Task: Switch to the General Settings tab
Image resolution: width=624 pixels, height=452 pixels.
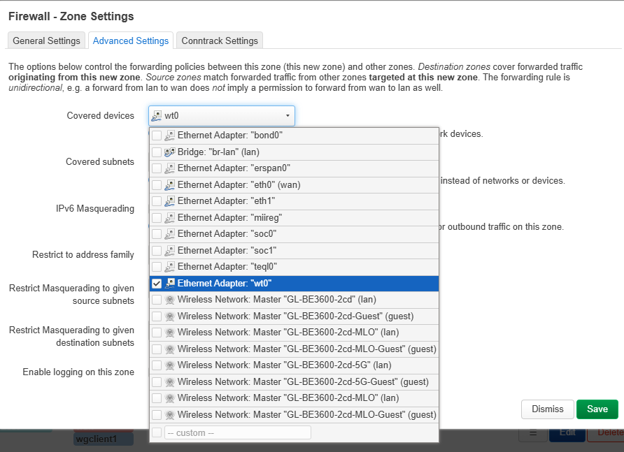Action: point(47,41)
